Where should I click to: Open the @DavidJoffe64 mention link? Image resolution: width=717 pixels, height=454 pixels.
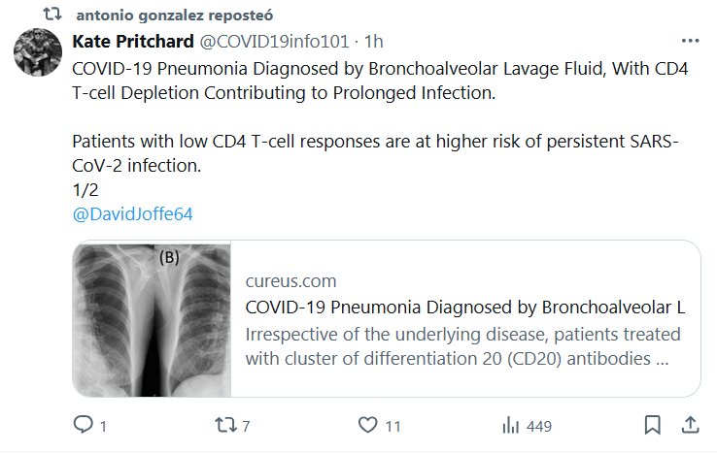pos(132,213)
